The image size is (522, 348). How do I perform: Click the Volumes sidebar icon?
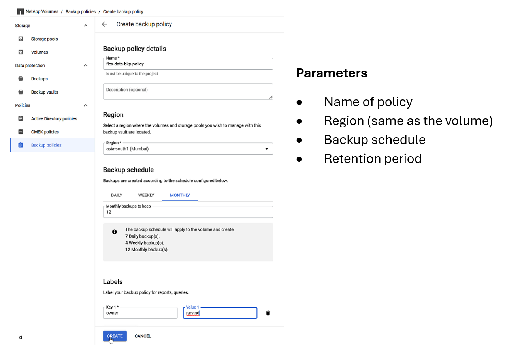pyautogui.click(x=21, y=52)
